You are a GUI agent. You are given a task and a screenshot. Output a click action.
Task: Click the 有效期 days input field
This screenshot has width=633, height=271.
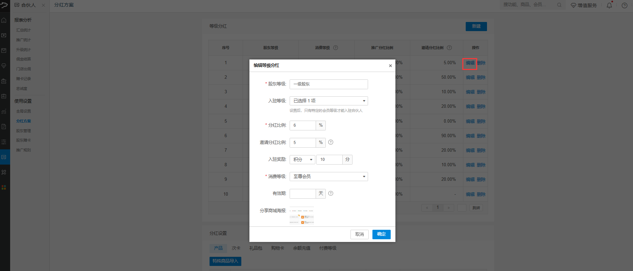point(303,194)
